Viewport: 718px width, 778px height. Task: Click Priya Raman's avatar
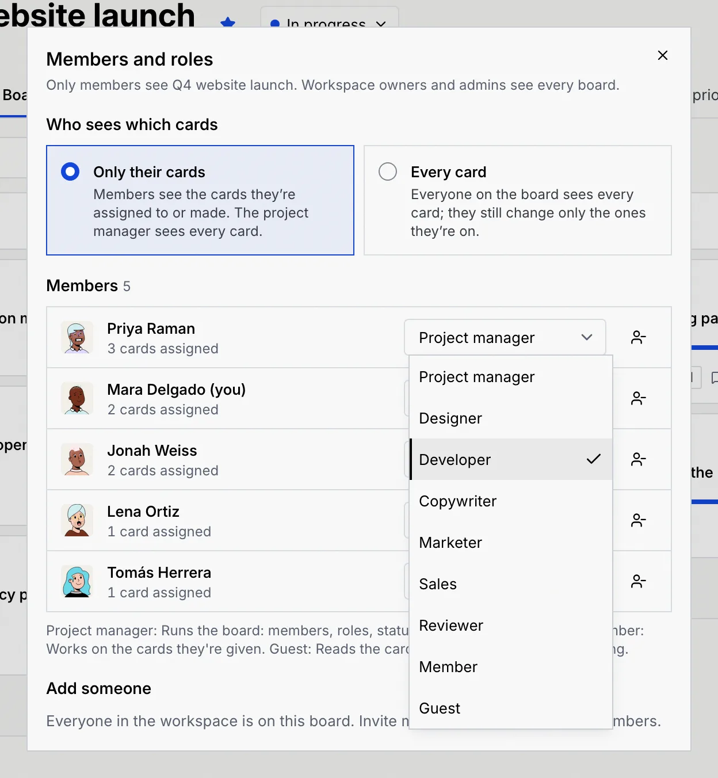pos(77,337)
